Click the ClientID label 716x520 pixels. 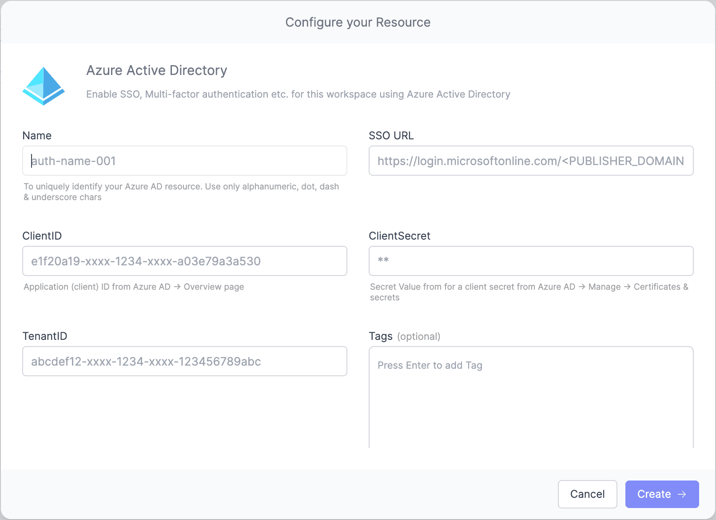pos(42,236)
